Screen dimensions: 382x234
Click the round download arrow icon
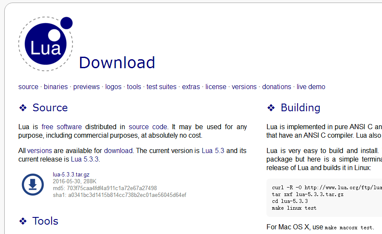pos(33,185)
